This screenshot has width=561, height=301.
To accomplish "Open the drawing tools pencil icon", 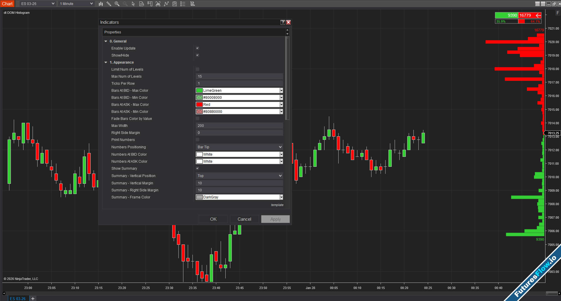I will pos(109,4).
